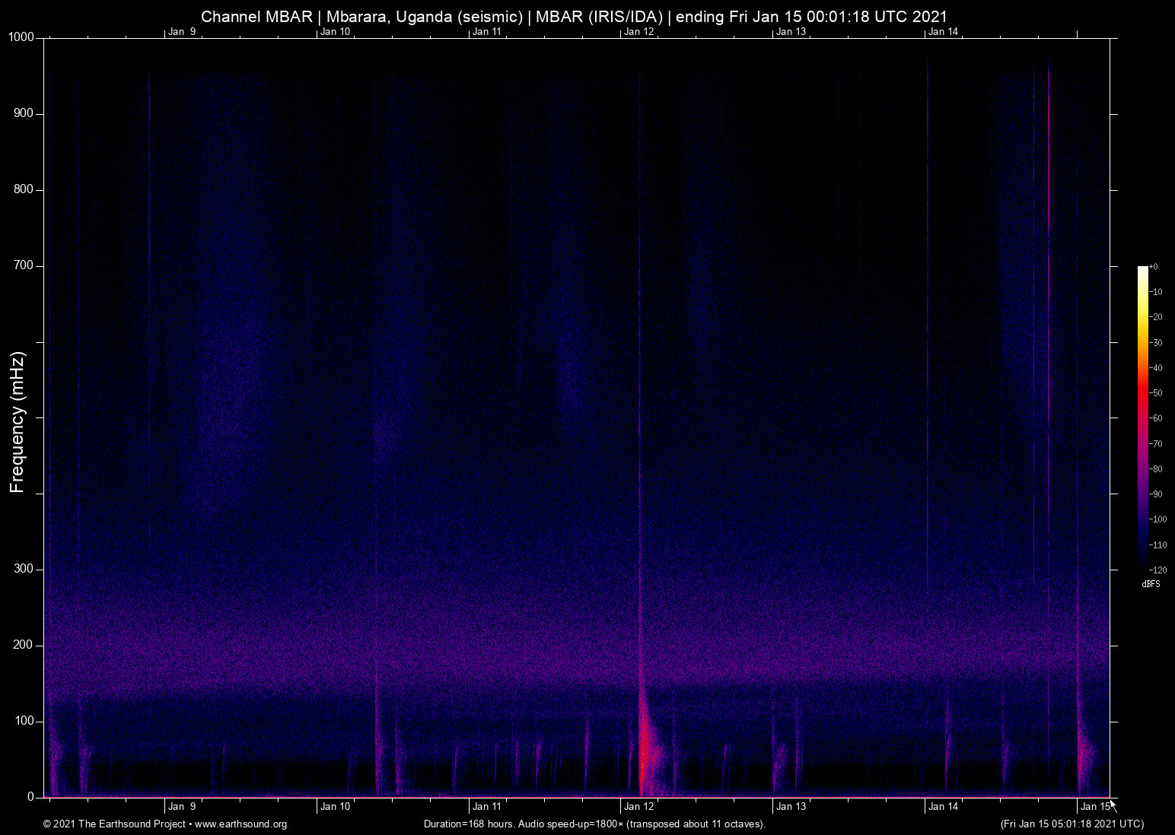Select 'Jan 14' on the top time axis
This screenshot has width=1175, height=835.
943,31
